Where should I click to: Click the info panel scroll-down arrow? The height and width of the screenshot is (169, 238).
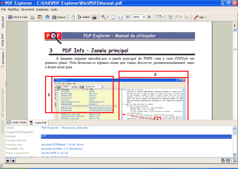tap(235, 155)
